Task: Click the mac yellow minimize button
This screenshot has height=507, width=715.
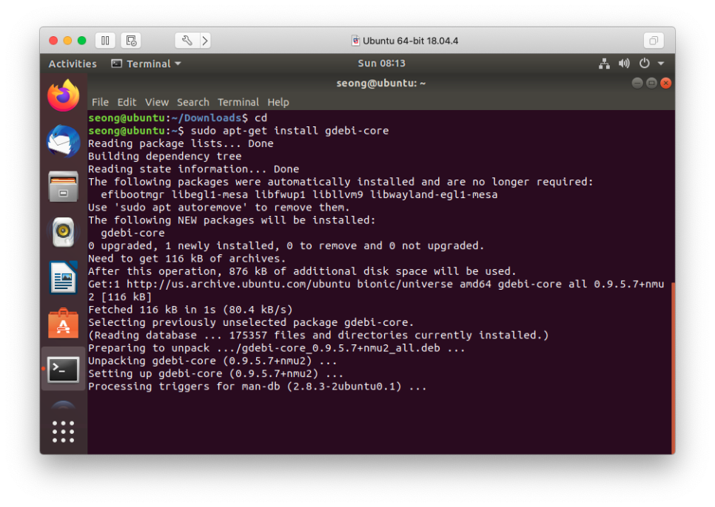Action: pos(67,41)
